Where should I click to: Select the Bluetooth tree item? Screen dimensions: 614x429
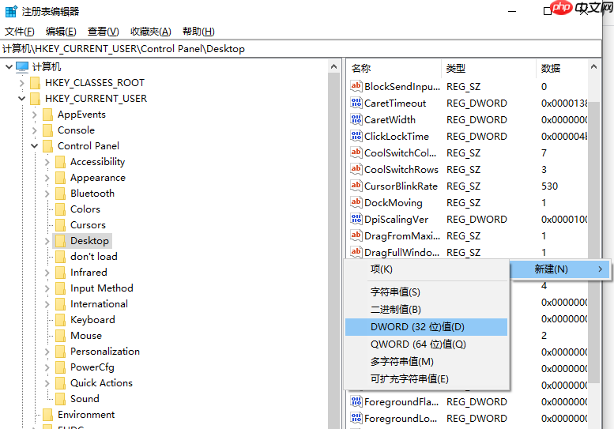(92, 194)
